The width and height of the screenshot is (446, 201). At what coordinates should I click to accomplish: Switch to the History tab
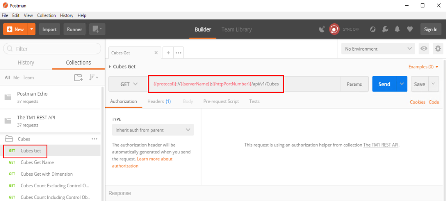[x=26, y=63]
